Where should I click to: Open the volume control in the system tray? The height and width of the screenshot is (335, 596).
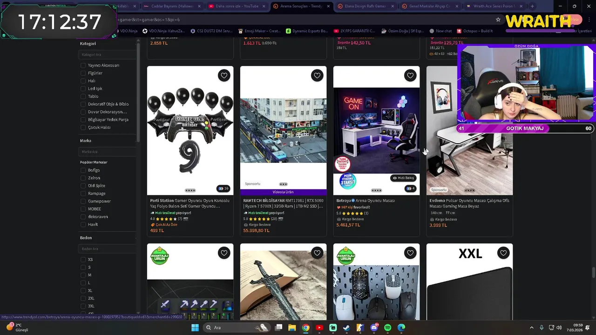(x=559, y=328)
